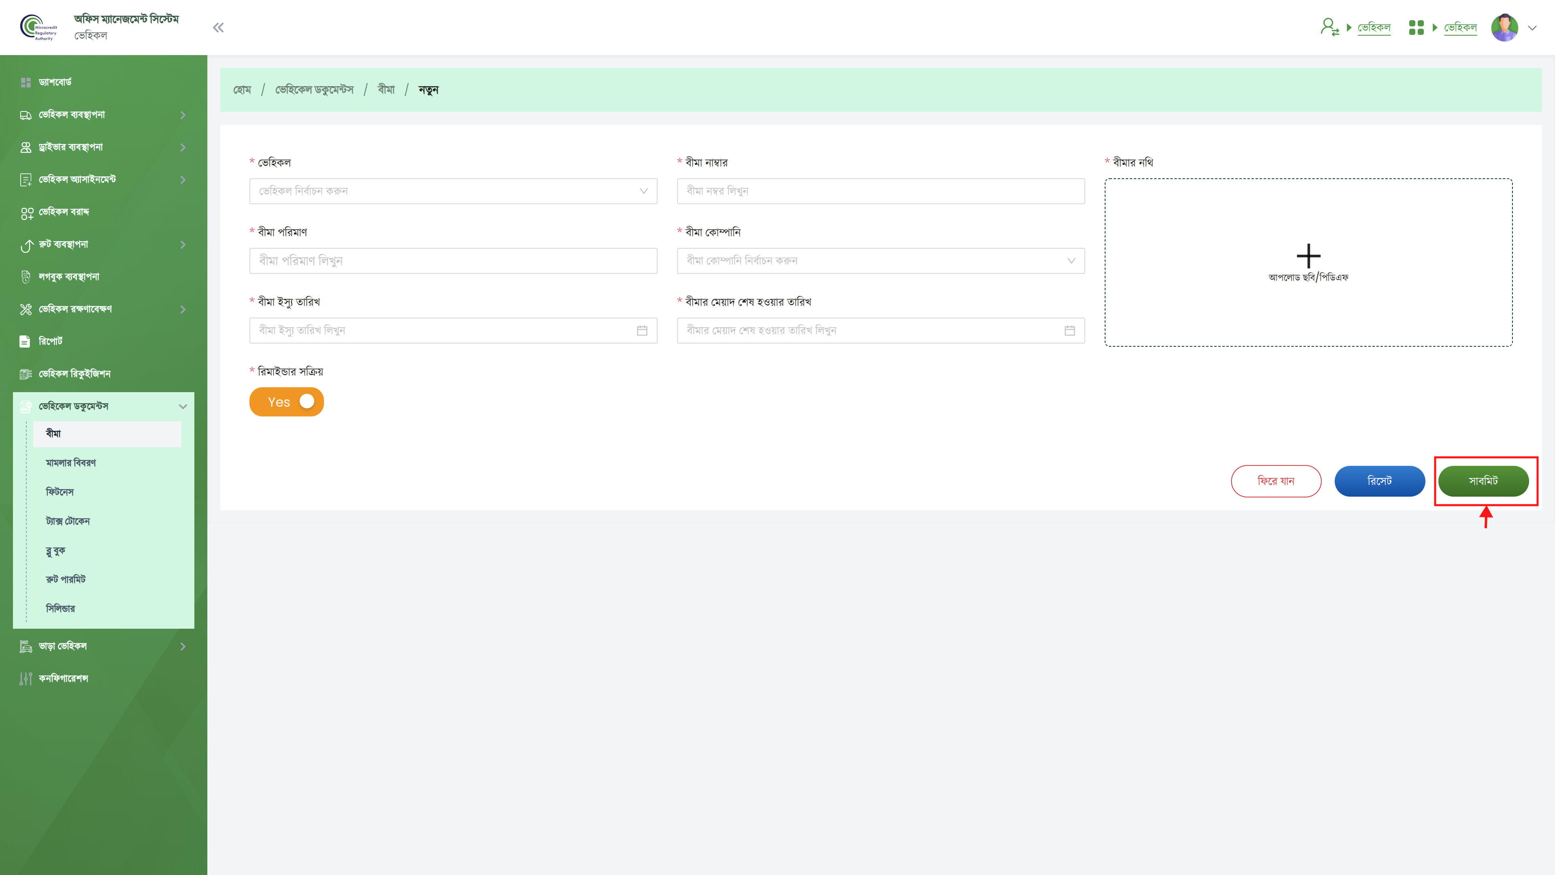Click the ফিরে যান back button
The height and width of the screenshot is (875, 1555).
coord(1276,481)
